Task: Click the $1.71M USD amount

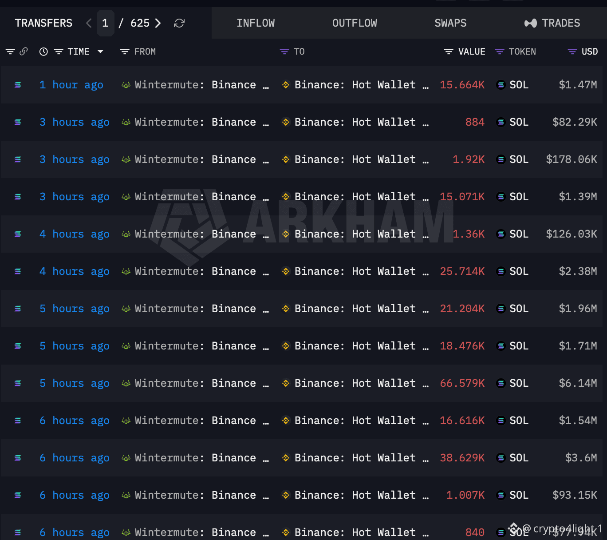Action: click(x=578, y=346)
